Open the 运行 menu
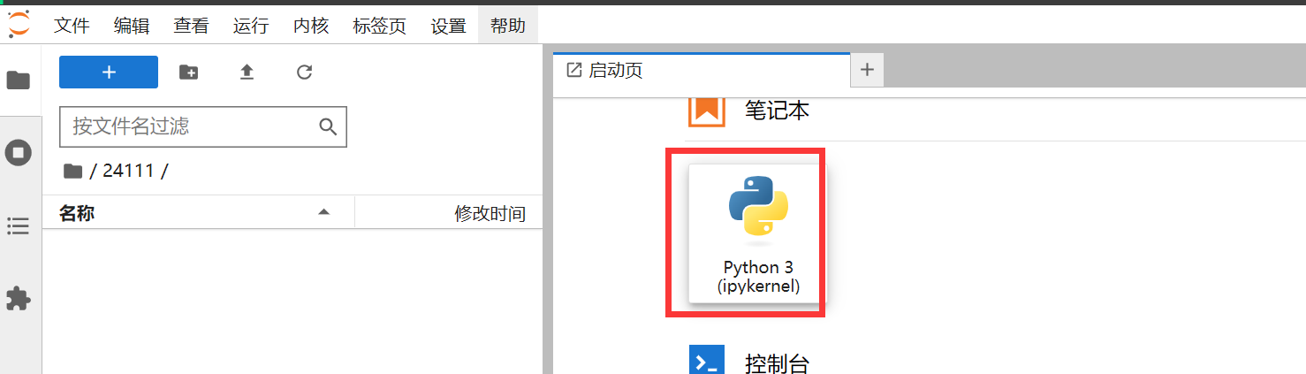The image size is (1306, 374). coord(251,26)
